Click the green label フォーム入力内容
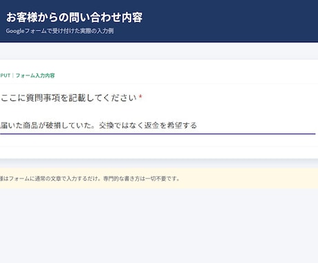 pos(35,75)
